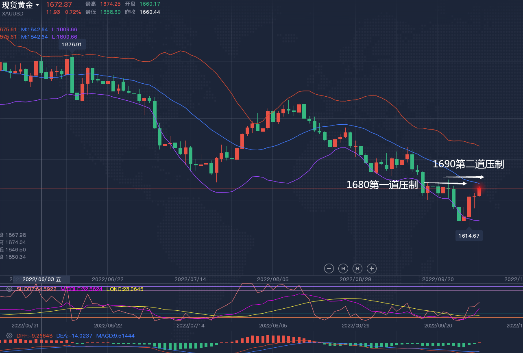This screenshot has width=523, height=353.
Task: Click the LONG:23.0645 yellow indicator label
Action: 124,289
